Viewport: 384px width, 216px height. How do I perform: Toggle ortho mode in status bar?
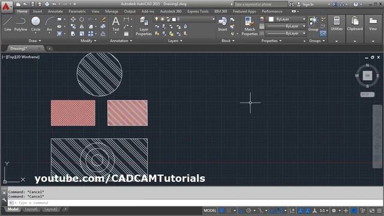(241, 211)
